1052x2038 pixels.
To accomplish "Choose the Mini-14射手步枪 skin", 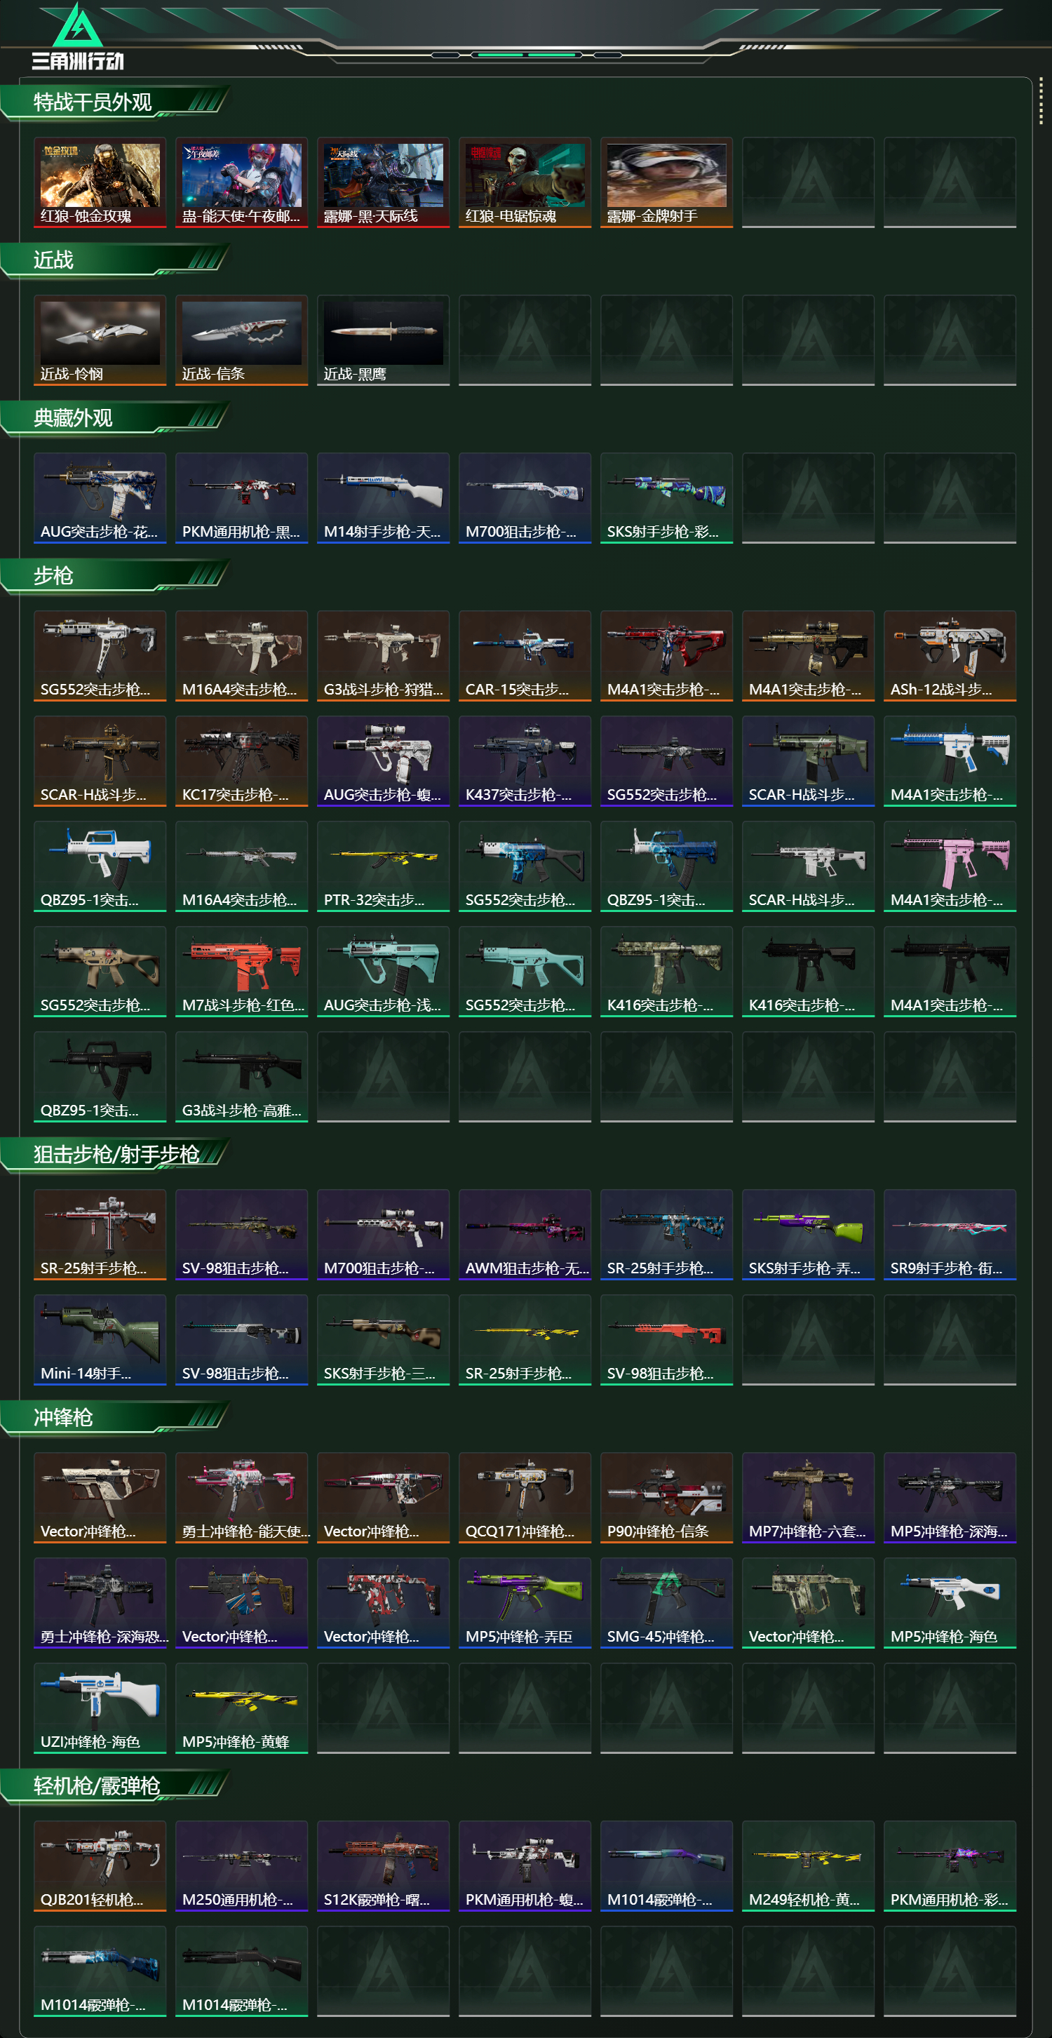I will click(x=100, y=1340).
